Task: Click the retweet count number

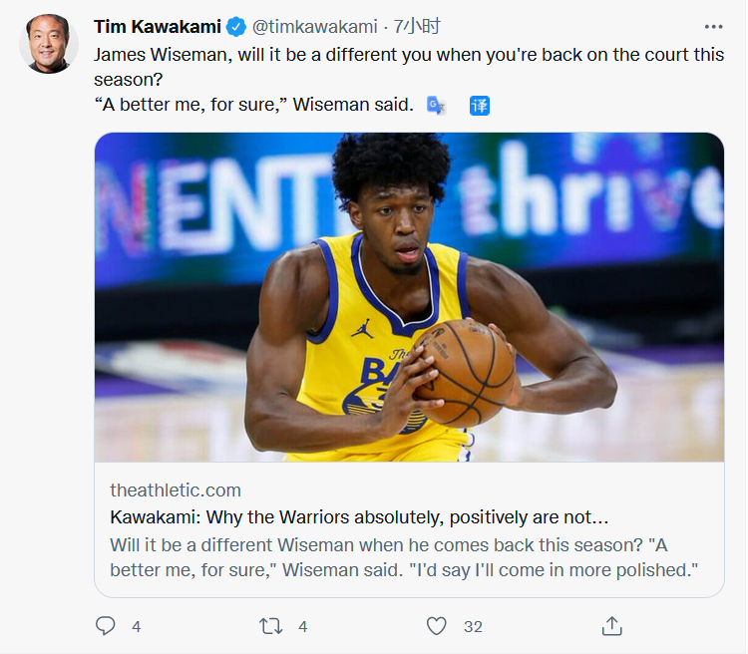Action: coord(302,626)
